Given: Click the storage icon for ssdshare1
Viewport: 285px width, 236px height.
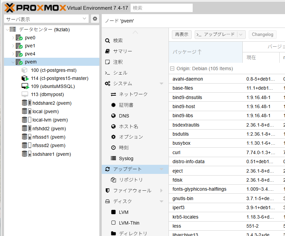Looking at the screenshot, I should 27,154.
